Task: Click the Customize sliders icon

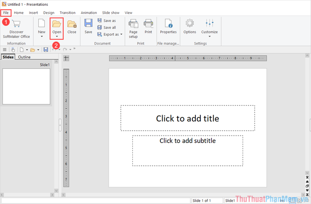Action: click(x=209, y=23)
